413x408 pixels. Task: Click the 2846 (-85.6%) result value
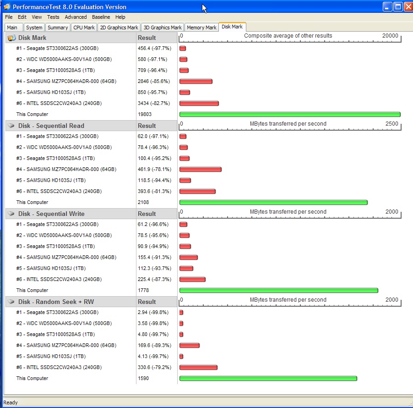(x=154, y=81)
